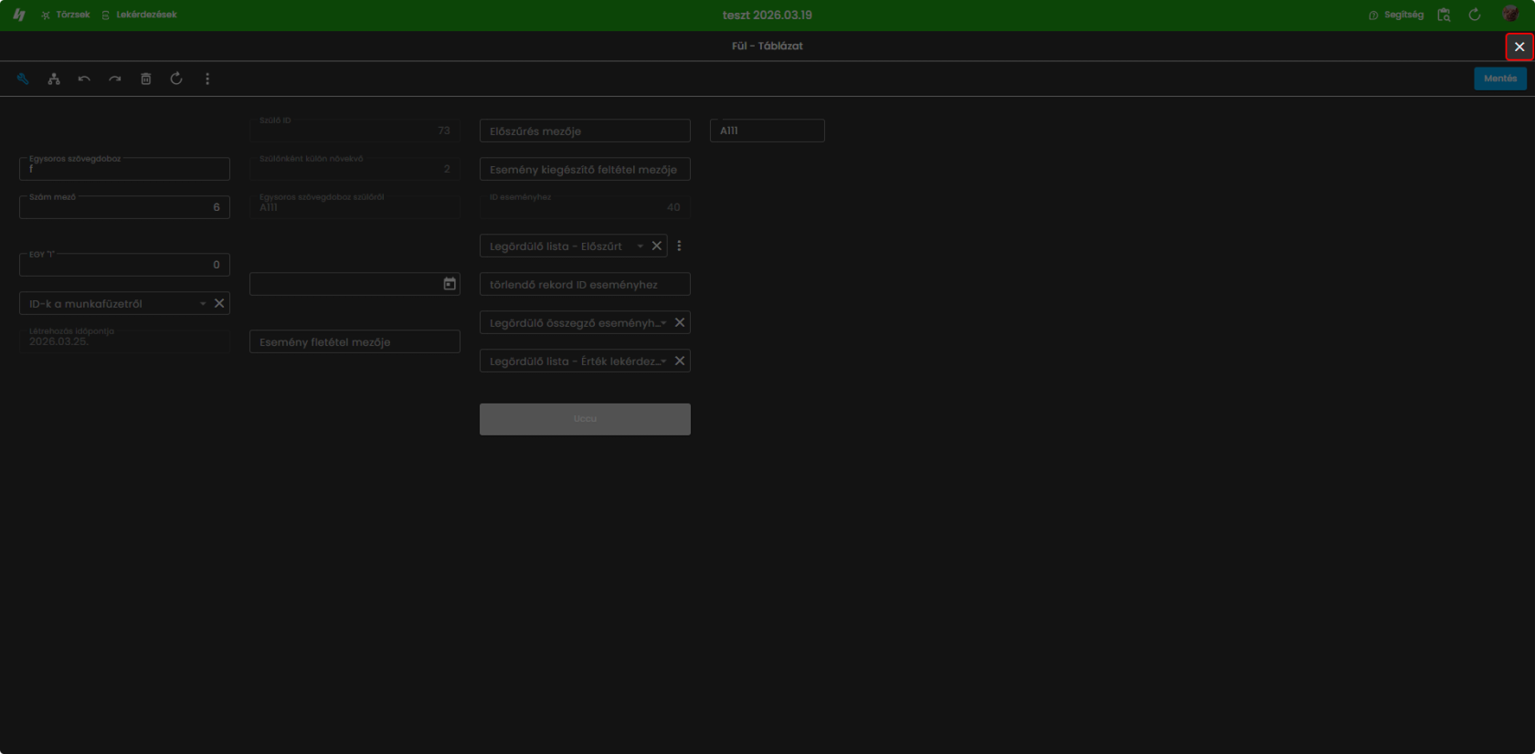Open the toolbar's three-dot more menu
Screen dimensions: 1535x754
coord(207,79)
